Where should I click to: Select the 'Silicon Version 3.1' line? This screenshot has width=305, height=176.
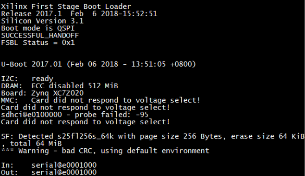42,21
